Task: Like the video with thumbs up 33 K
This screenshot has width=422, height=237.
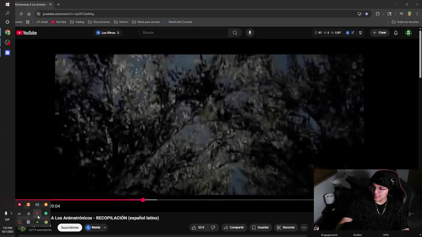Action: click(x=198, y=227)
